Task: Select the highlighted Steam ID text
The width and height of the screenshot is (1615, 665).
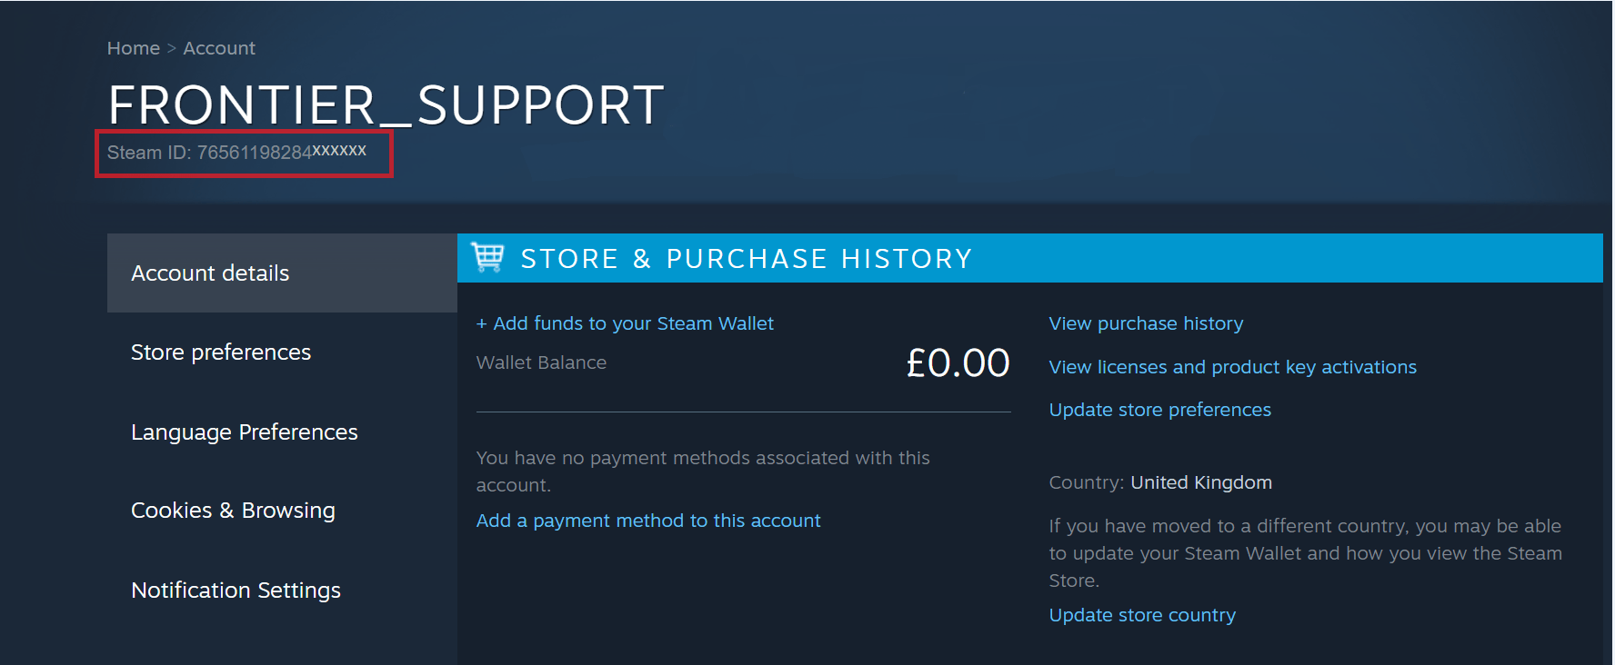Action: point(244,153)
